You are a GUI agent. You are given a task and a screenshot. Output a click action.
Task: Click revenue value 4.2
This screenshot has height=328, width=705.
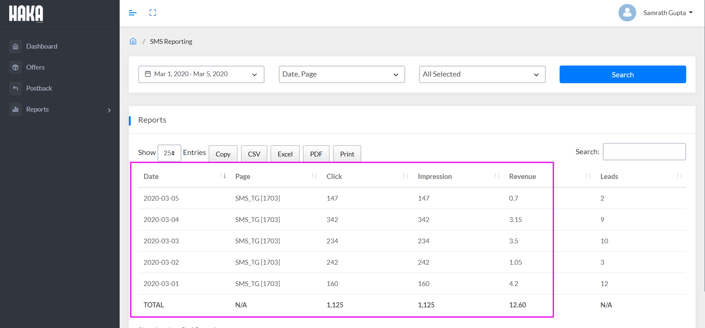514,283
